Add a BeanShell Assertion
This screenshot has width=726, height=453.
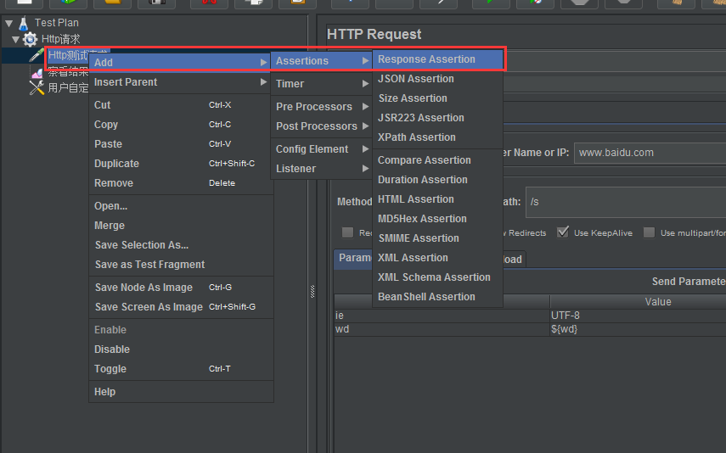tap(437, 297)
